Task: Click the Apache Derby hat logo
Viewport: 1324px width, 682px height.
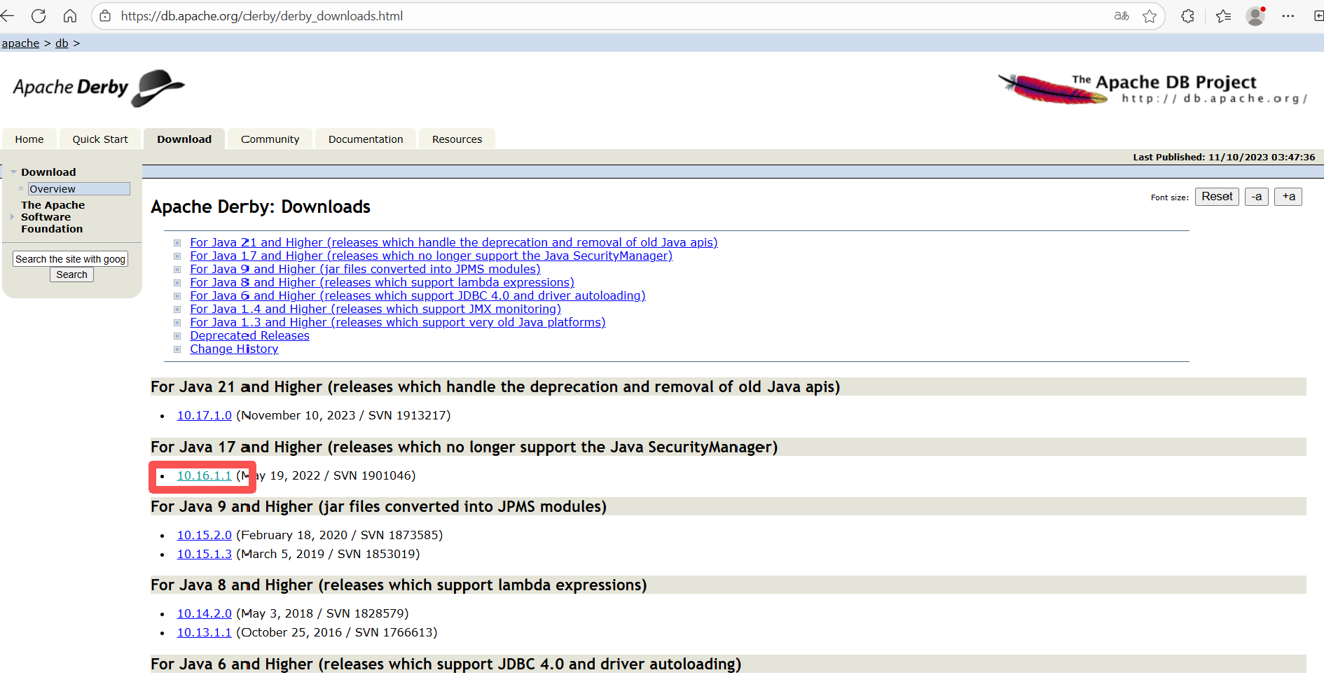Action: [x=99, y=88]
